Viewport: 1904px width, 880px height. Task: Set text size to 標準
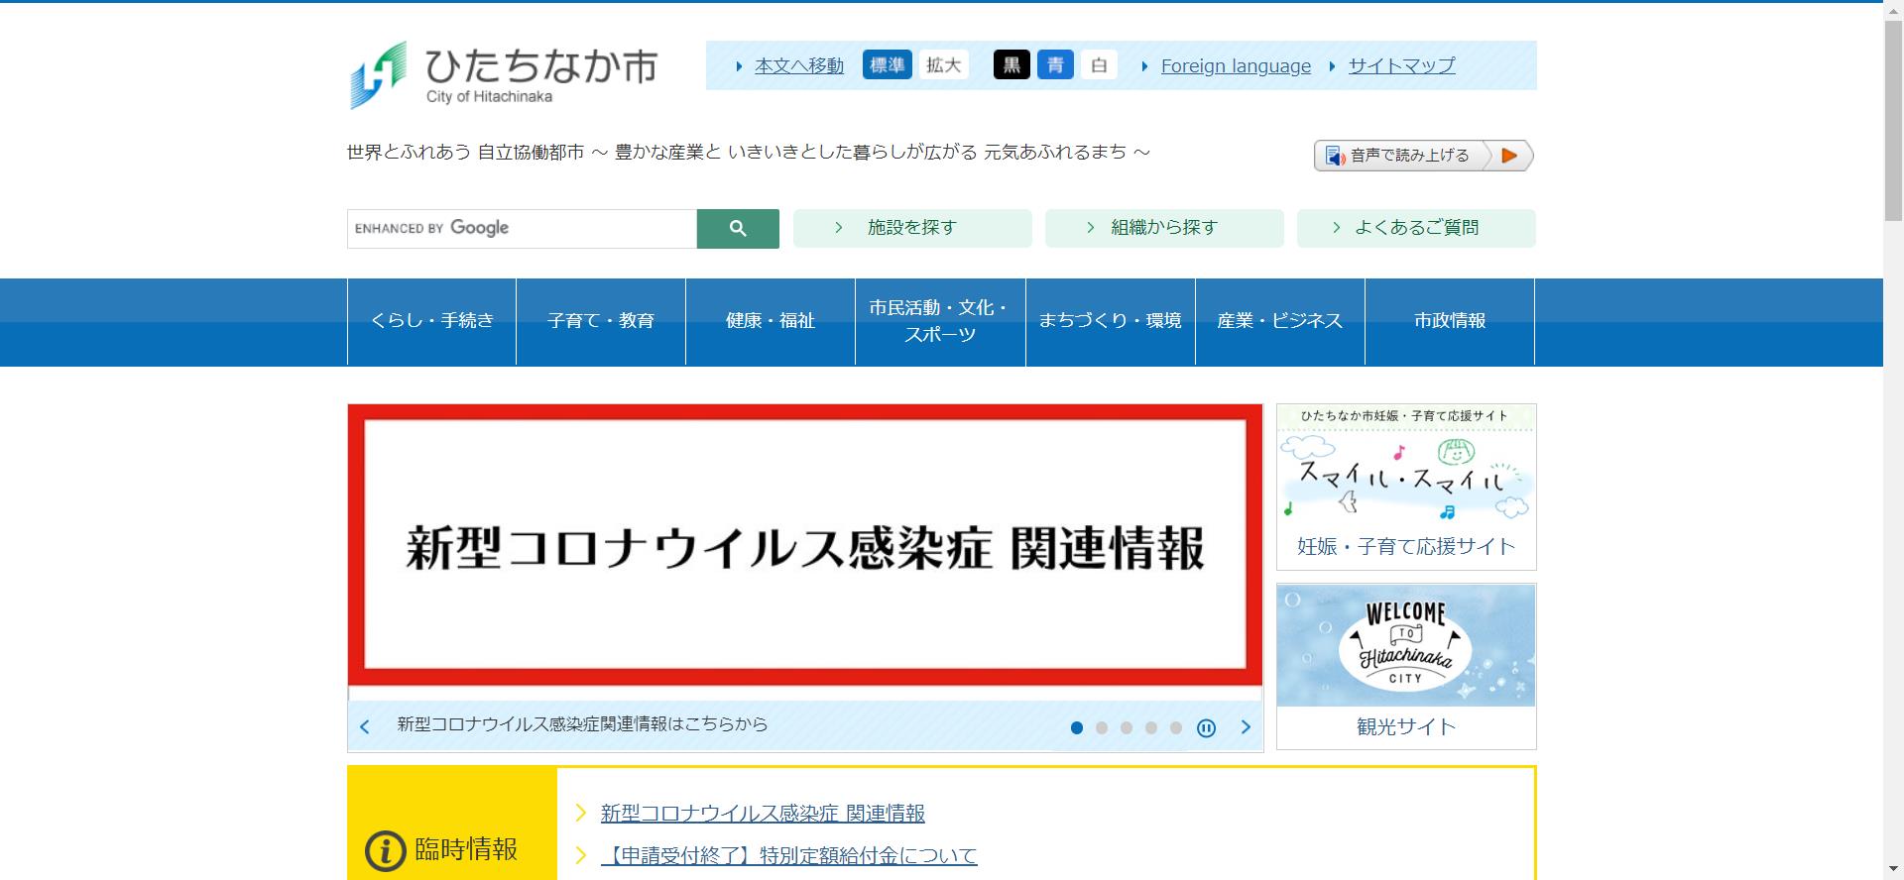(x=888, y=65)
